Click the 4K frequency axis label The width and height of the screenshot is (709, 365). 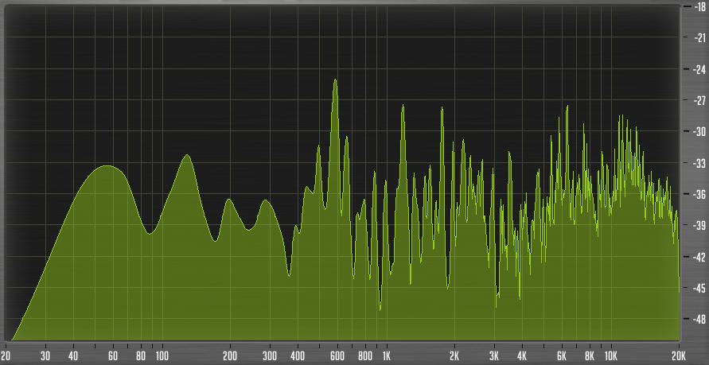pyautogui.click(x=522, y=355)
